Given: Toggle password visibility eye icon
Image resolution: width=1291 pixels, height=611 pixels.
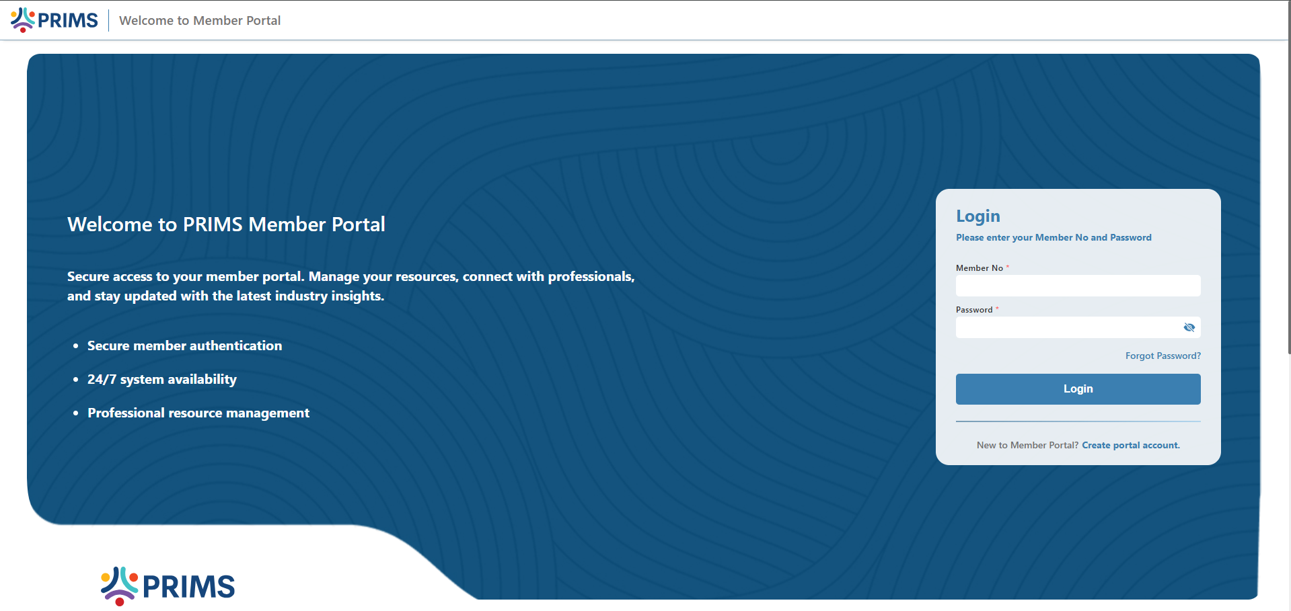Looking at the screenshot, I should pos(1189,327).
